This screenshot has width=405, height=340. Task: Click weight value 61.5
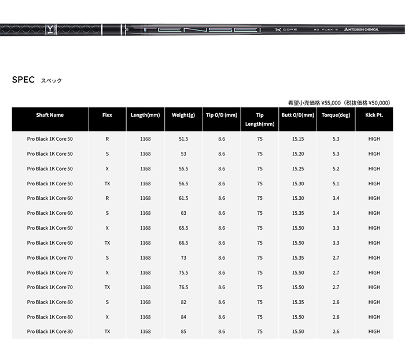(183, 198)
